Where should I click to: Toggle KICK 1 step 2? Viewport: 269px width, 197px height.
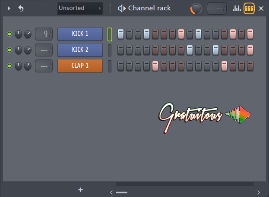click(x=130, y=34)
